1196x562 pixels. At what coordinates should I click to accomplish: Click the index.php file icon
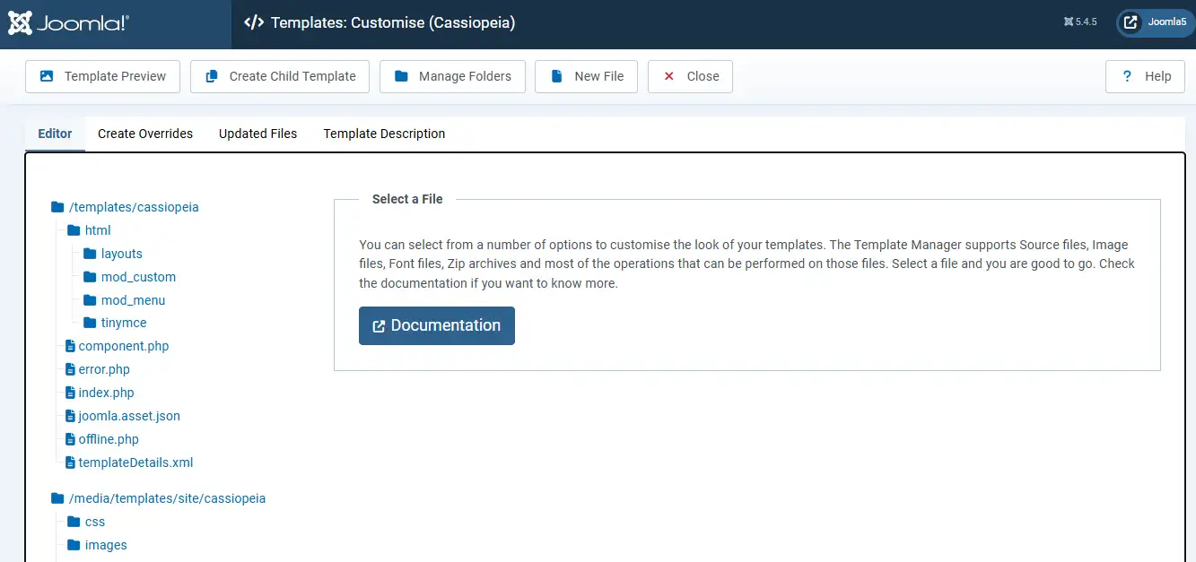click(x=71, y=393)
